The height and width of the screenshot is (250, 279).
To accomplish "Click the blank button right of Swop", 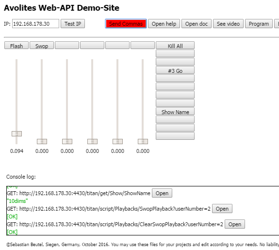I will click(67, 45).
